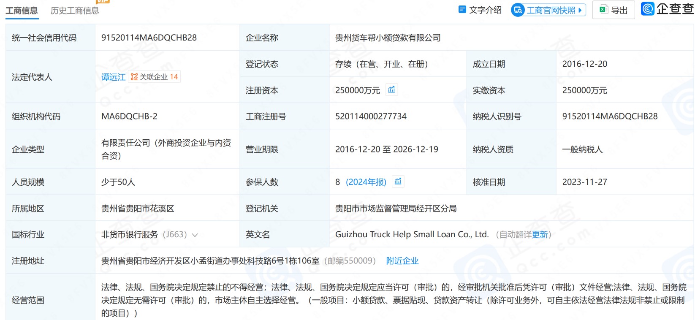The image size is (695, 320).
Task: Expand the 工商官网快照 arrow
Action: (x=580, y=10)
